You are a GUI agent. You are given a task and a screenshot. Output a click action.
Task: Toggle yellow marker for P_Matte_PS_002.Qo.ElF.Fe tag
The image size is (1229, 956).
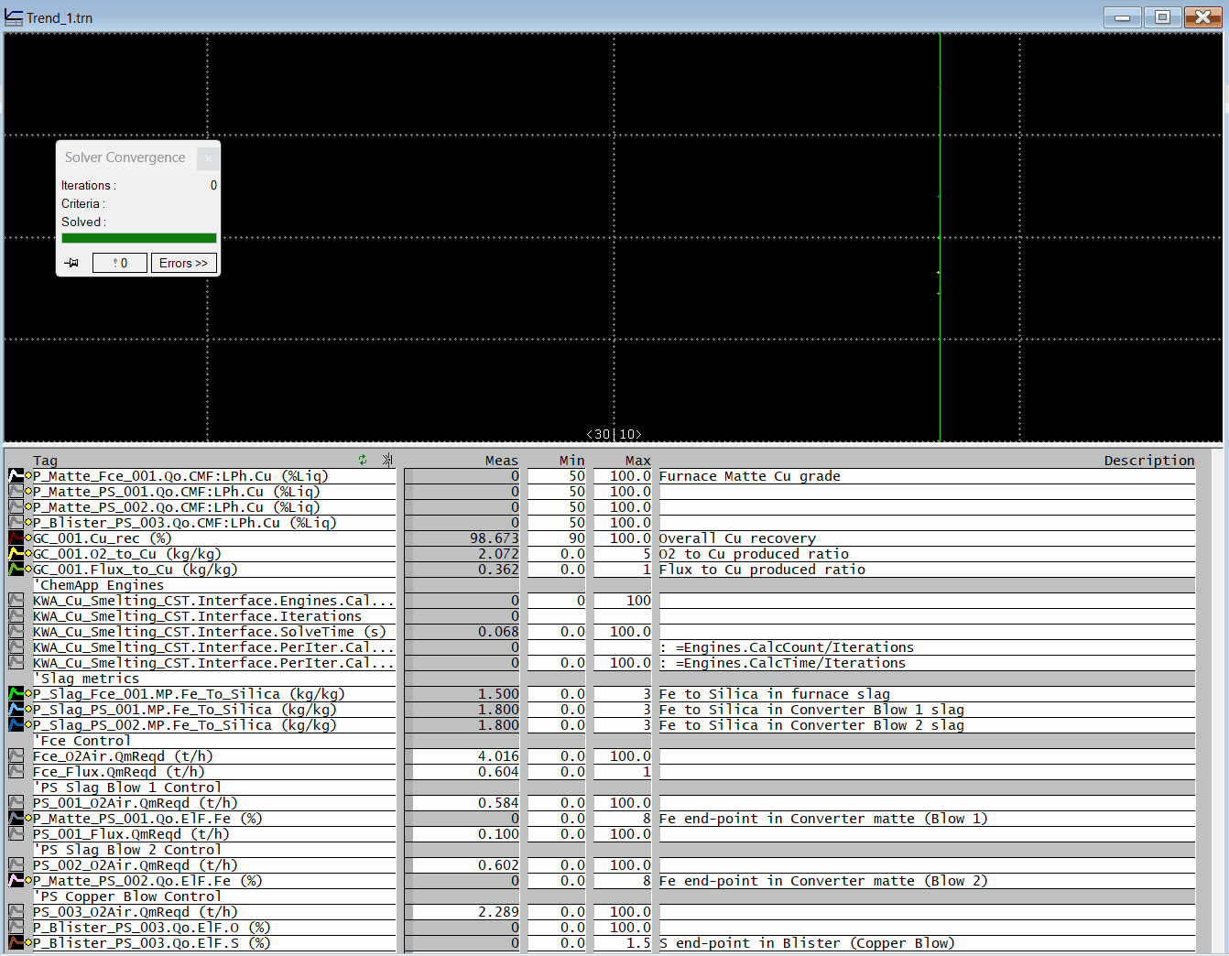tap(28, 881)
